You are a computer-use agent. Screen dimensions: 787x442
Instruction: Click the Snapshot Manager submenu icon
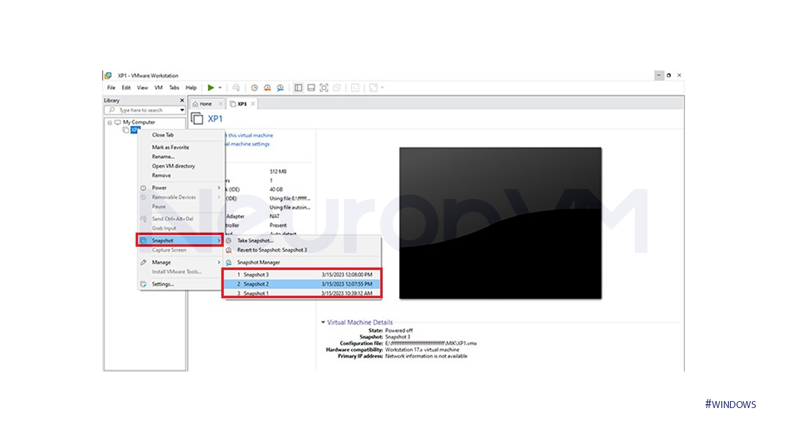(x=229, y=262)
